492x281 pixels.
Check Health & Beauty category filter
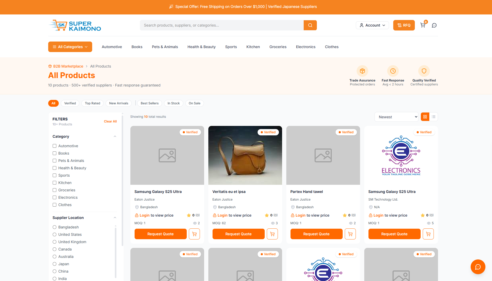point(55,168)
